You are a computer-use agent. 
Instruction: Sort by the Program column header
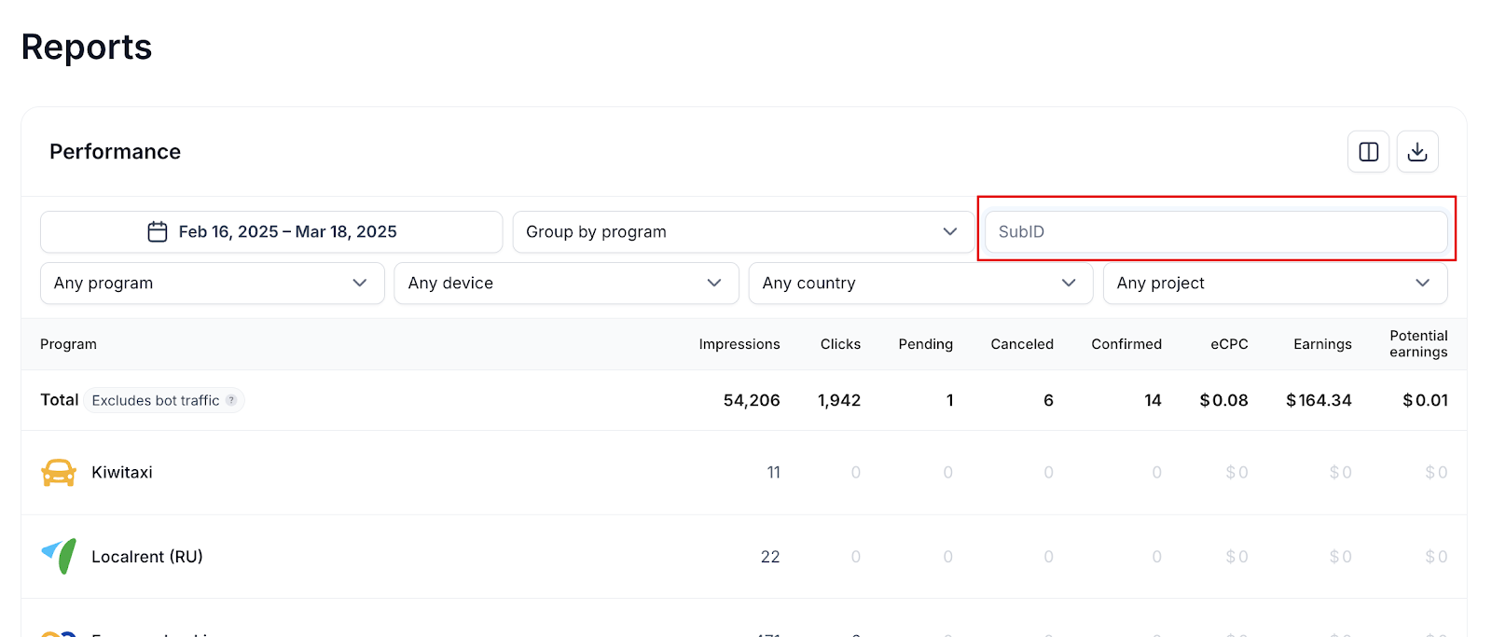click(68, 344)
